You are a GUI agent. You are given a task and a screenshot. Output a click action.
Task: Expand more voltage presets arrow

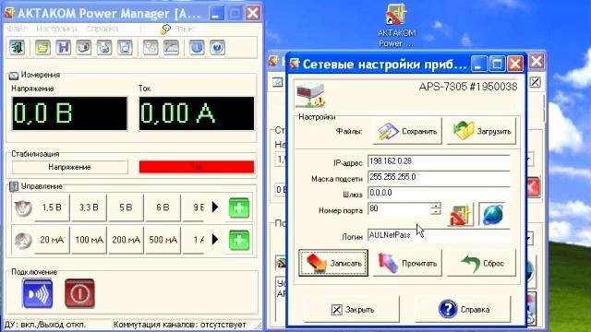(215, 207)
